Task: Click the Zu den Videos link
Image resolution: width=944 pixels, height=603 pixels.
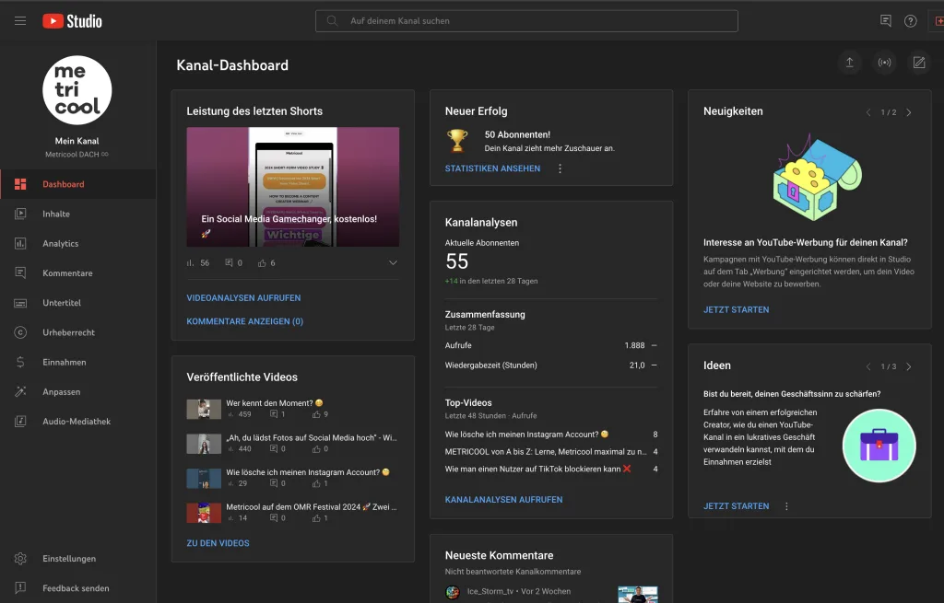Action: [x=218, y=543]
